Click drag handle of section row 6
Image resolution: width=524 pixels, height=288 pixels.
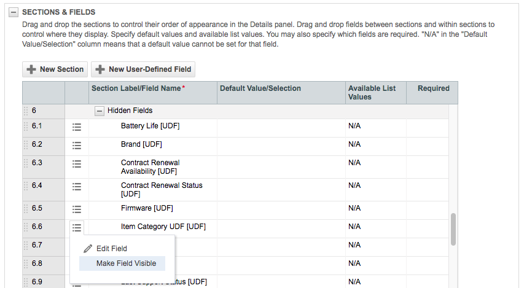[26, 111]
